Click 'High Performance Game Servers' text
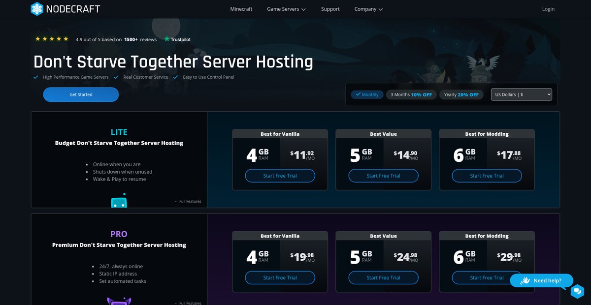591x305 pixels. point(76,77)
